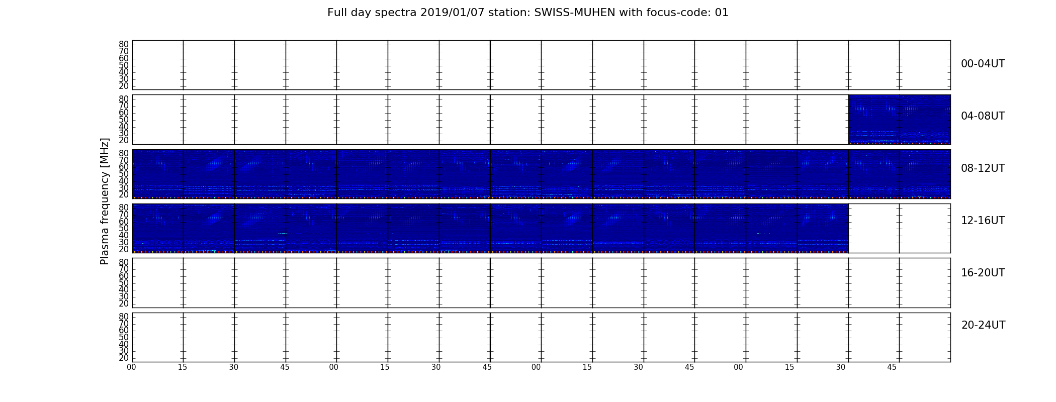
Task: Click the '20' tick of the 00-04UT panel
Action: coord(124,86)
